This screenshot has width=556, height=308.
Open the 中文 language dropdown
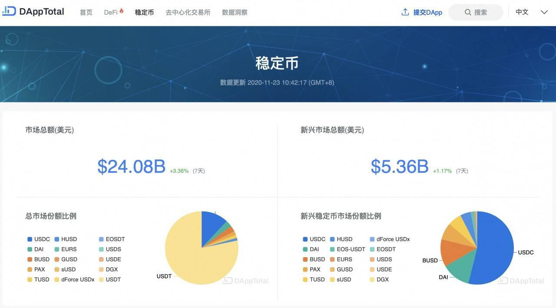[x=522, y=12]
